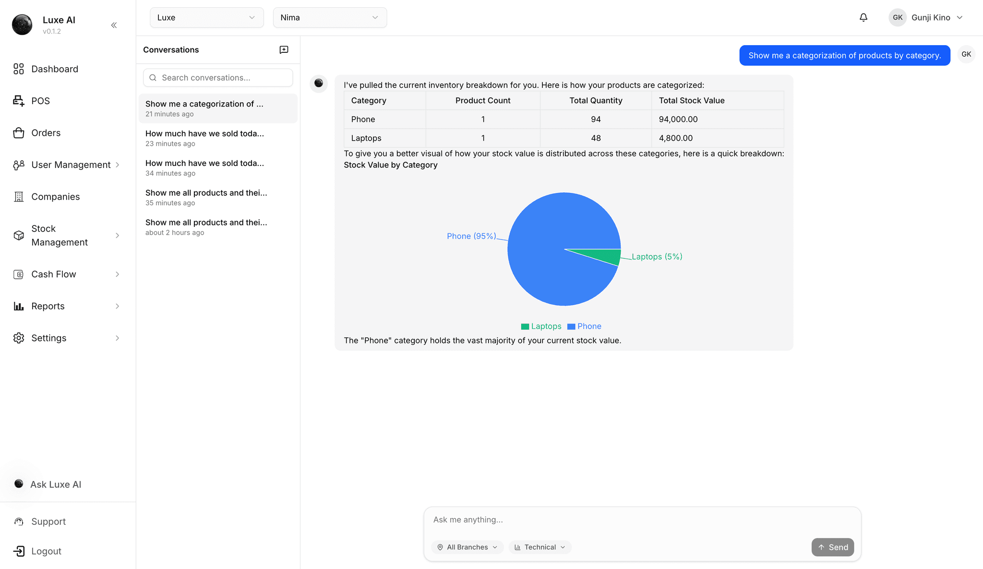Viewport: 983px width, 569px height.
Task: Open notifications bell
Action: point(863,18)
